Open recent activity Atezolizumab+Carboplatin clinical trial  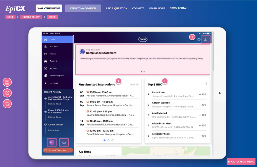pyautogui.click(x=58, y=100)
